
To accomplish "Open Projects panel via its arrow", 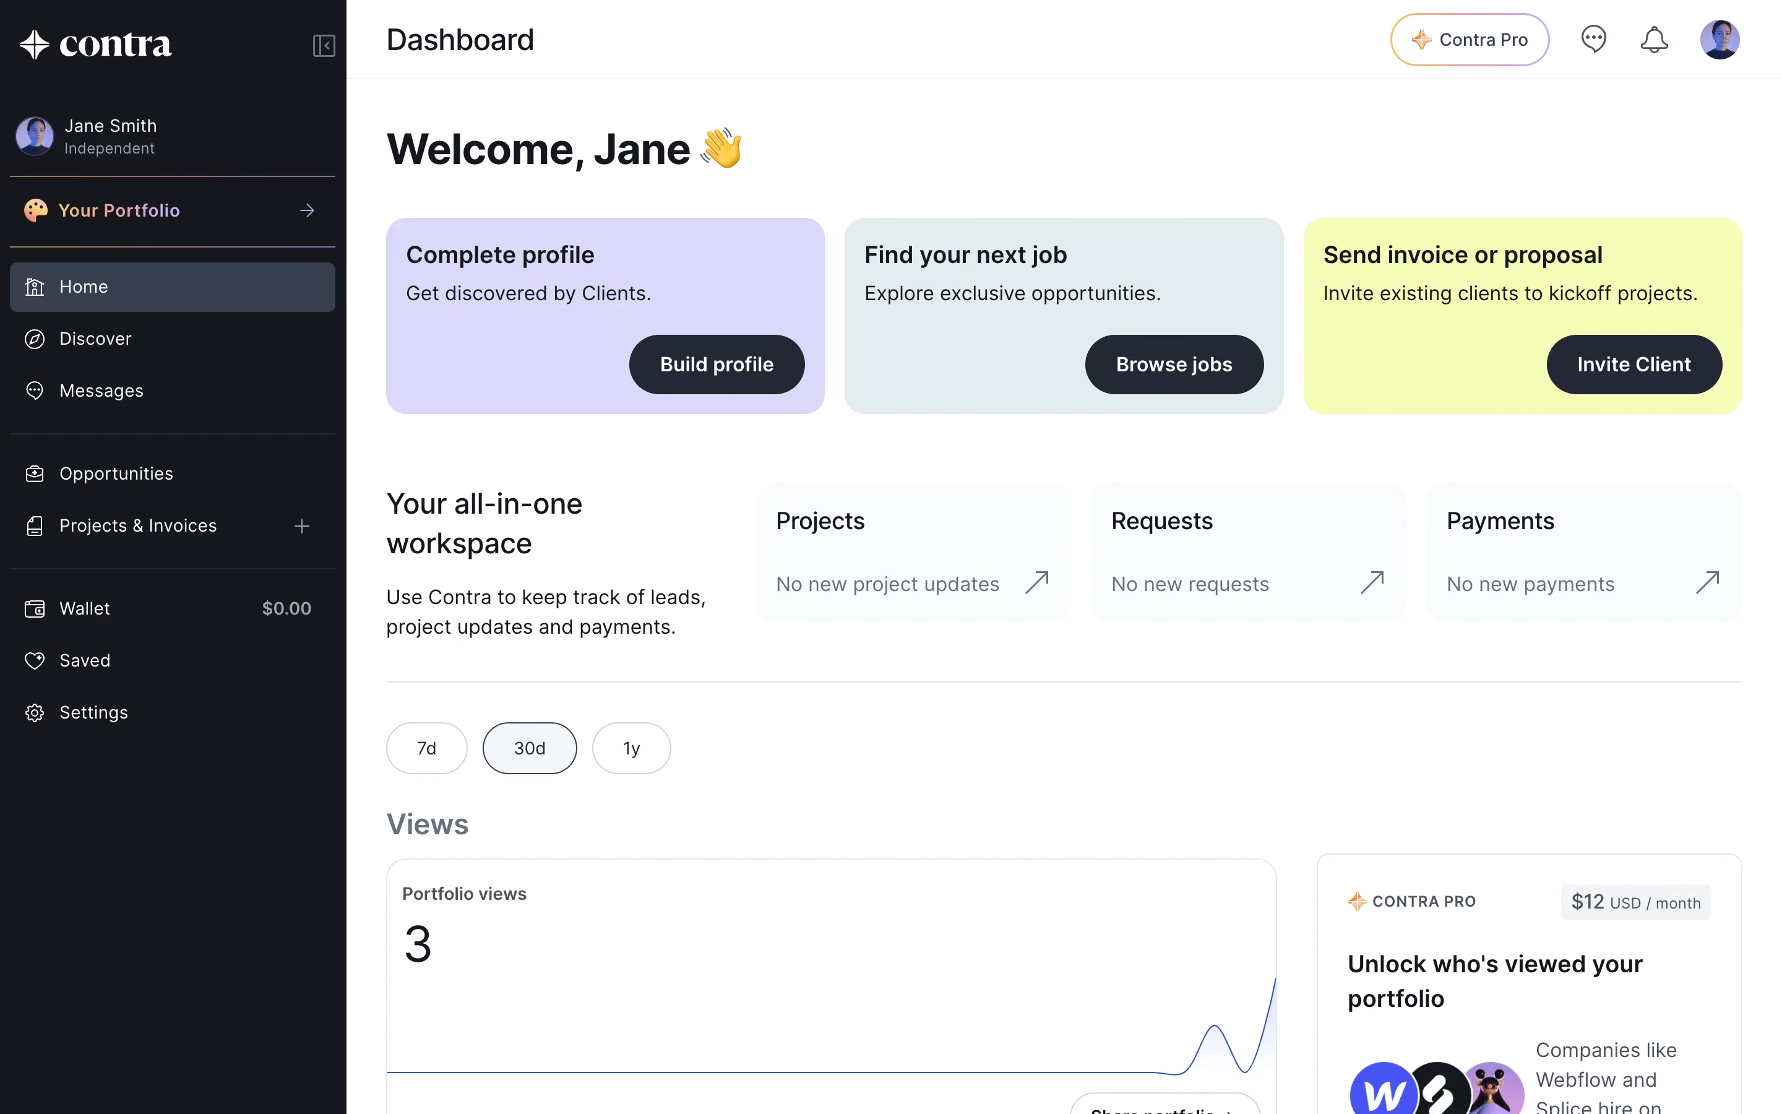I will tap(1038, 582).
